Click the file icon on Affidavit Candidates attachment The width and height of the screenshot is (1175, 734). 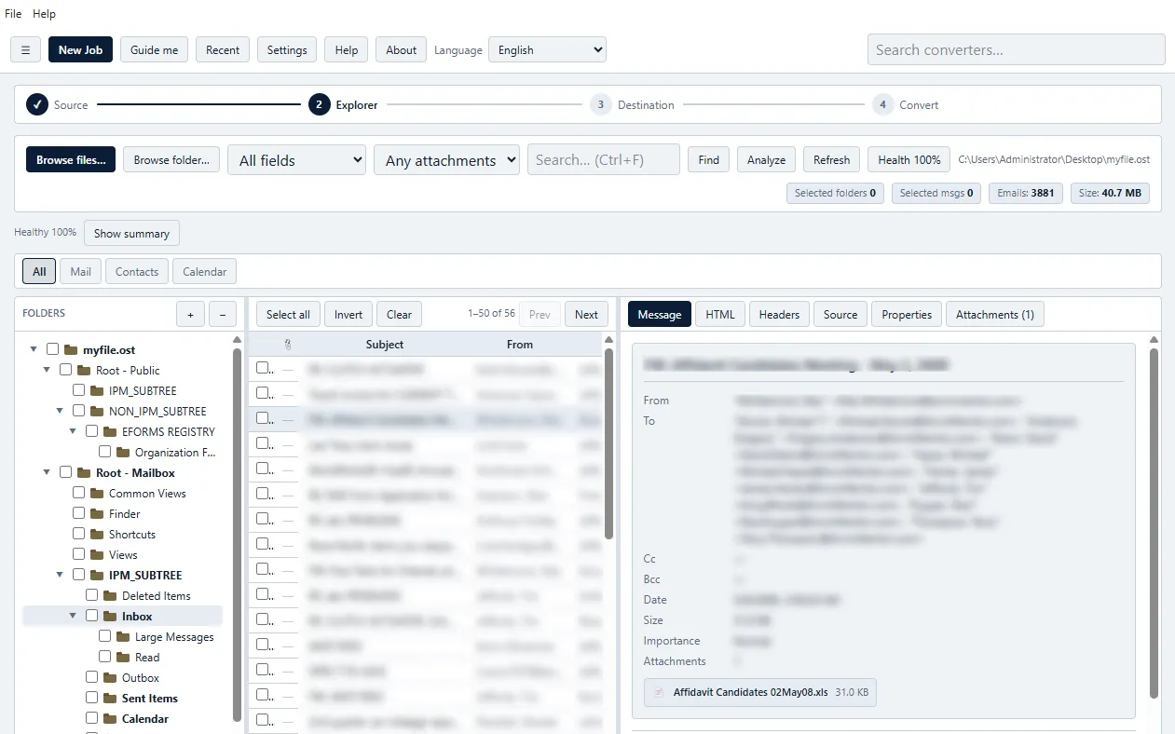[659, 692]
